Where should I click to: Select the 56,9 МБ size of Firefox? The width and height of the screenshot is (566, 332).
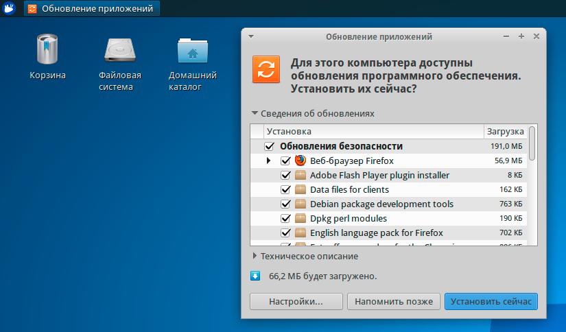click(x=508, y=161)
